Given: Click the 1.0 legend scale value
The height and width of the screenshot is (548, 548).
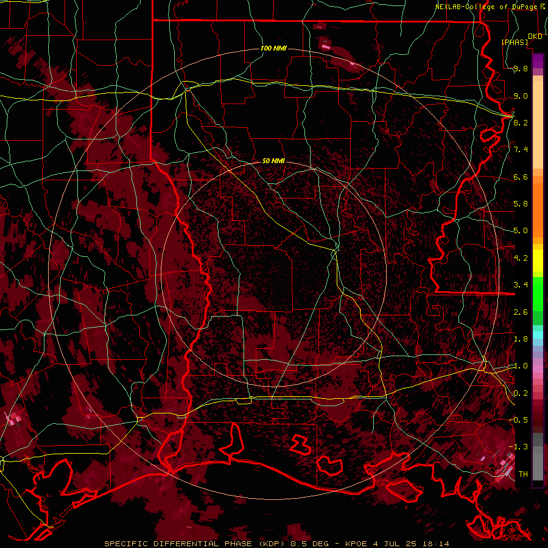Looking at the screenshot, I should click(x=521, y=366).
